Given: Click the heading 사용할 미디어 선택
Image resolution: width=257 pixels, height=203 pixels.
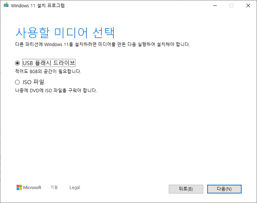Looking at the screenshot, I should point(65,33).
